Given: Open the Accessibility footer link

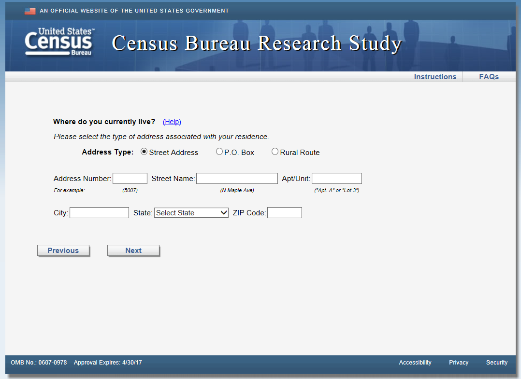Looking at the screenshot, I should click(415, 363).
